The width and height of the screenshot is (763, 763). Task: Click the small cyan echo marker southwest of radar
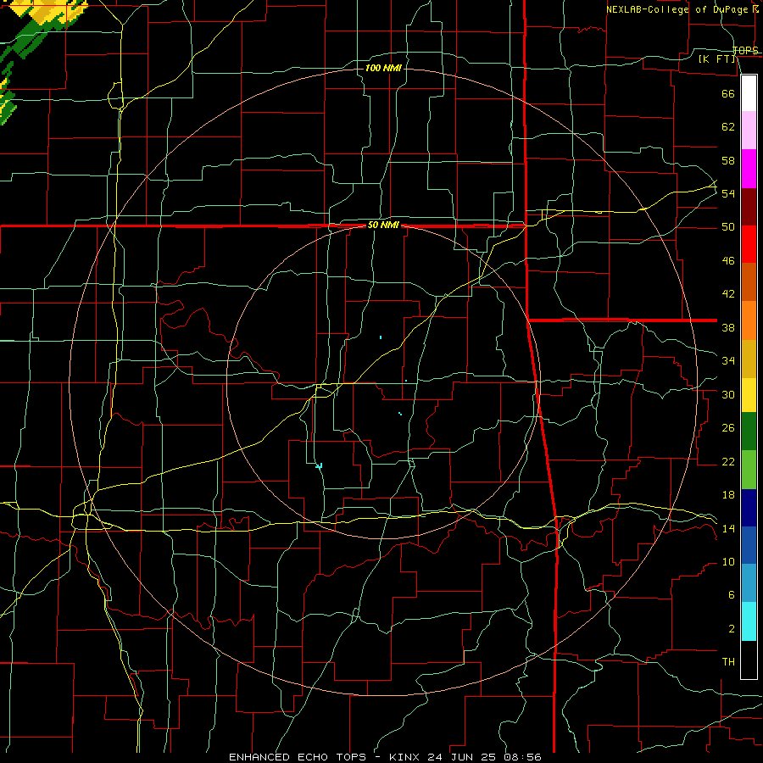point(320,466)
